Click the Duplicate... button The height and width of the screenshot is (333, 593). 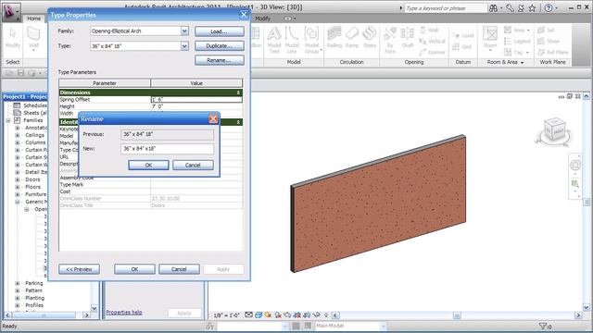point(220,45)
